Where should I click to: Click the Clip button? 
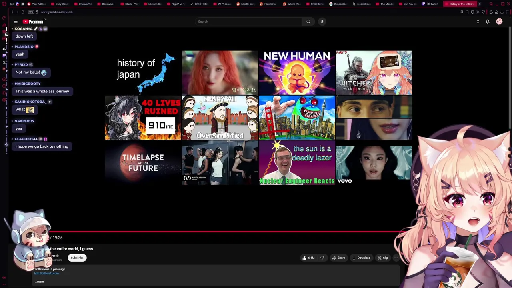pyautogui.click(x=383, y=258)
